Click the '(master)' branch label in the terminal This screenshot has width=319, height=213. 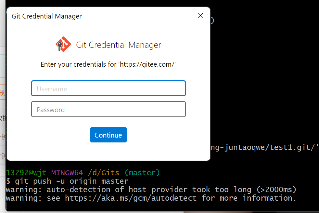coord(142,173)
